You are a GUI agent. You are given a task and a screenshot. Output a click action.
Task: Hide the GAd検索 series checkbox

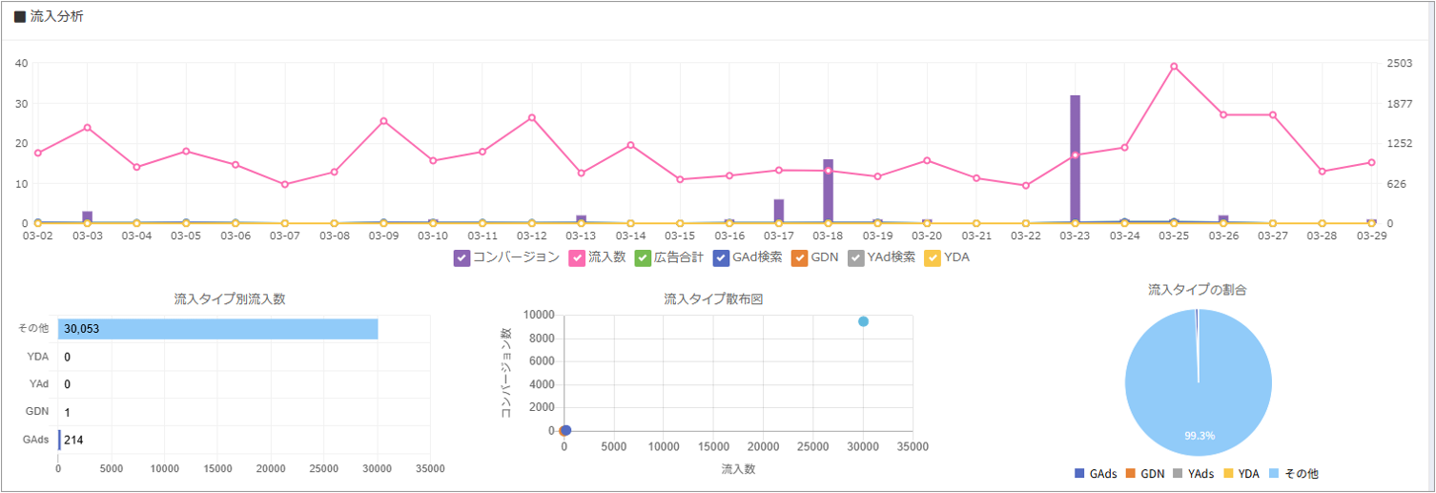click(x=721, y=257)
